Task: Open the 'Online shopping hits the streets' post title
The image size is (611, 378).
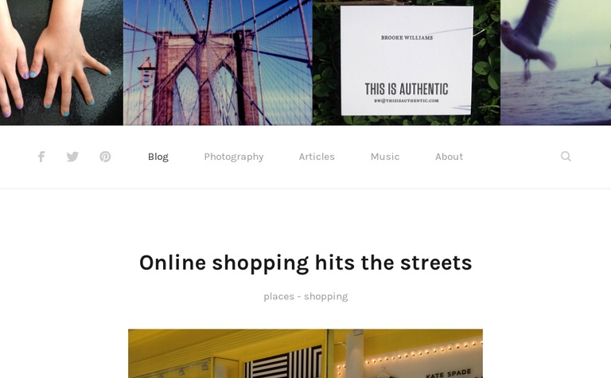Action: click(305, 263)
